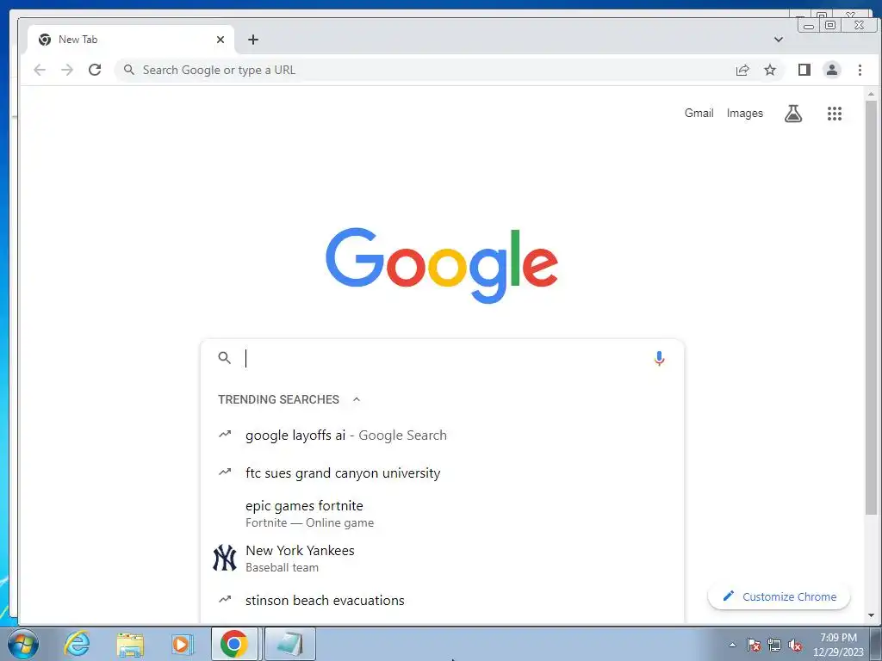Click the muted volume tray icon

coord(795,645)
